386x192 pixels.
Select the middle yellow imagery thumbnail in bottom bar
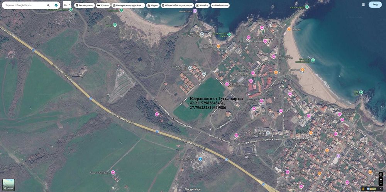click(x=371, y=189)
